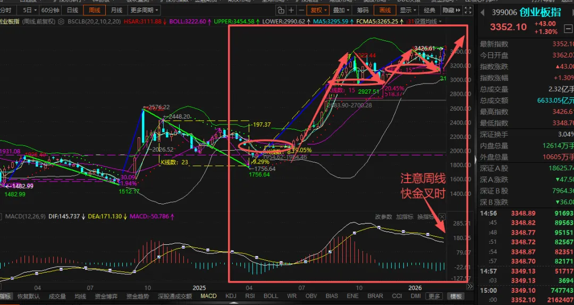This screenshot has width=574, height=305.
Task: Zoom out chart with minus icon
Action: coord(301,10)
